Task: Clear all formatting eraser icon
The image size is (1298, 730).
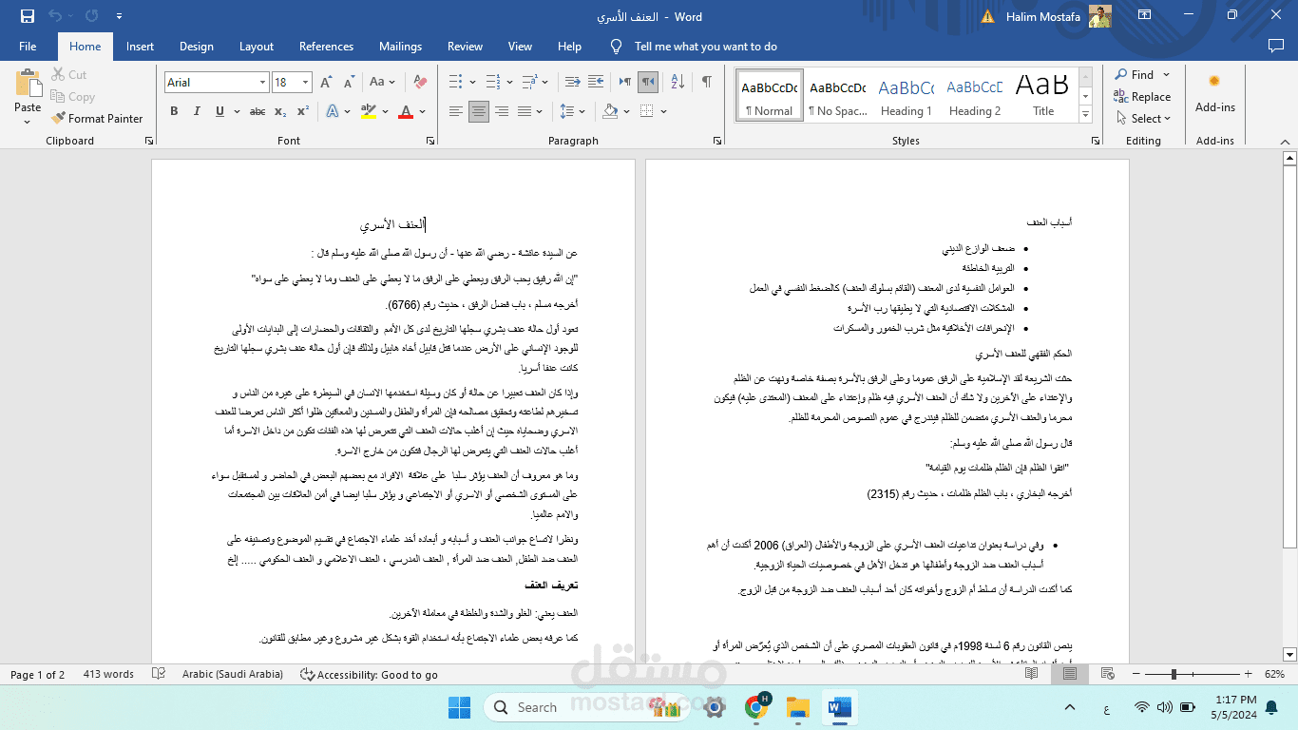Action: pos(420,83)
